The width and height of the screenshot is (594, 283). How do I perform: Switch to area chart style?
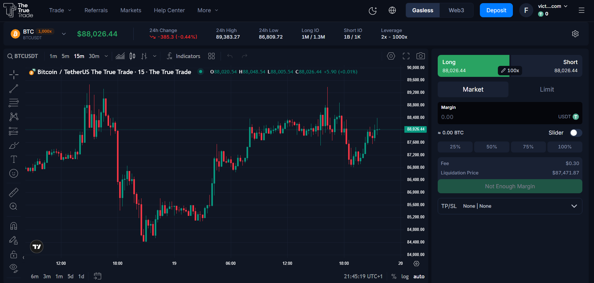pyautogui.click(x=120, y=56)
